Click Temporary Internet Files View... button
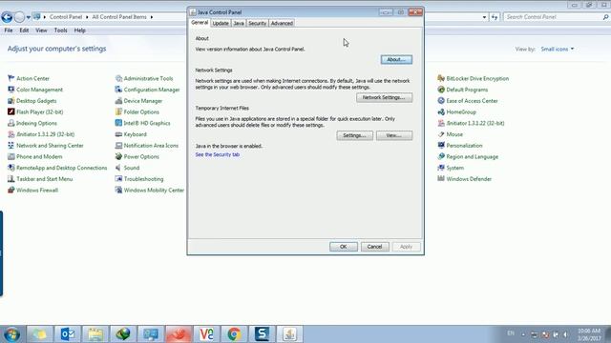 (394, 135)
